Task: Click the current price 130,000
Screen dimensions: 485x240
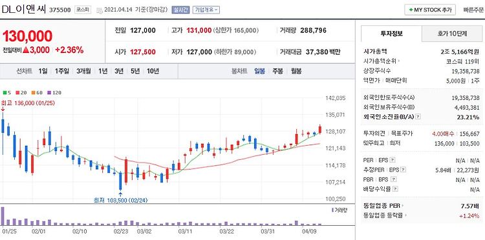Action: [28, 36]
